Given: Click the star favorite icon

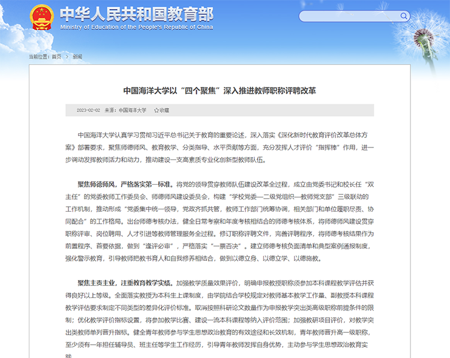Looking at the screenshot, I should 157,110.
